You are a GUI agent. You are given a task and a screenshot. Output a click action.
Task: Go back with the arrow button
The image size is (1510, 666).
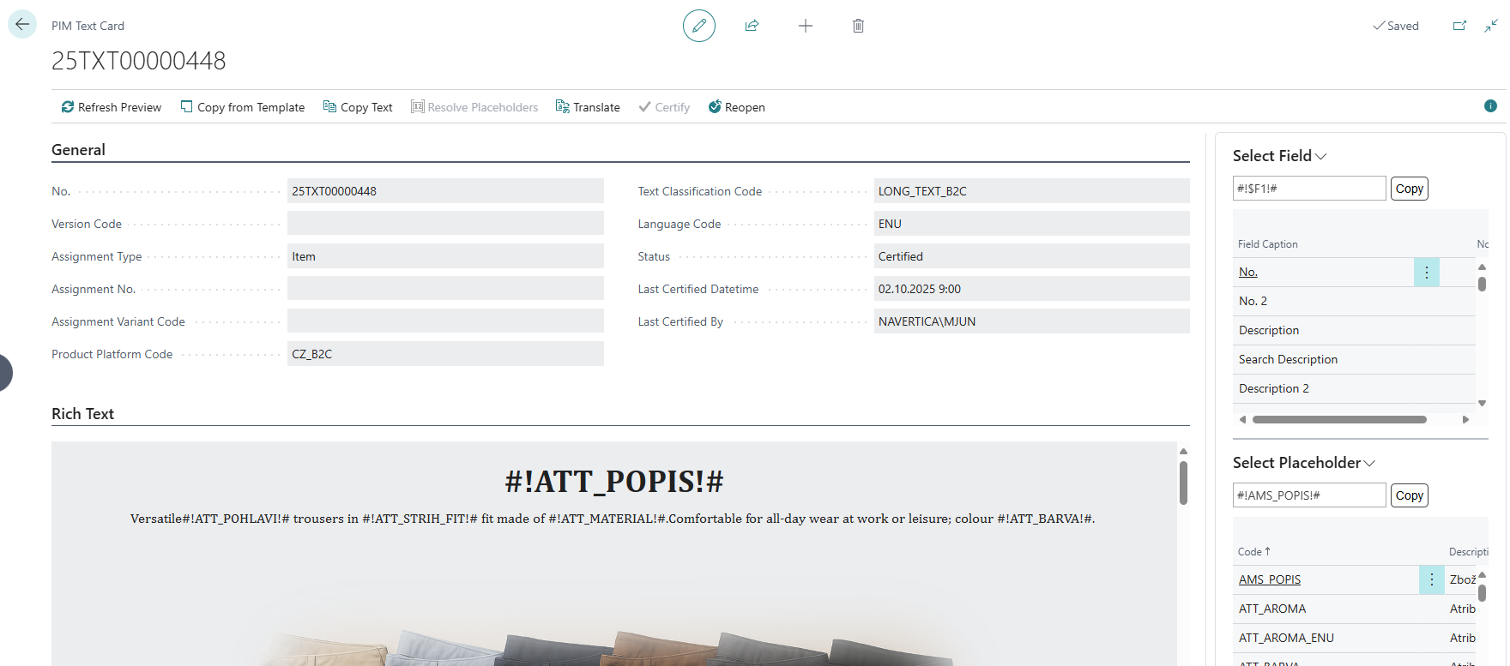point(22,25)
